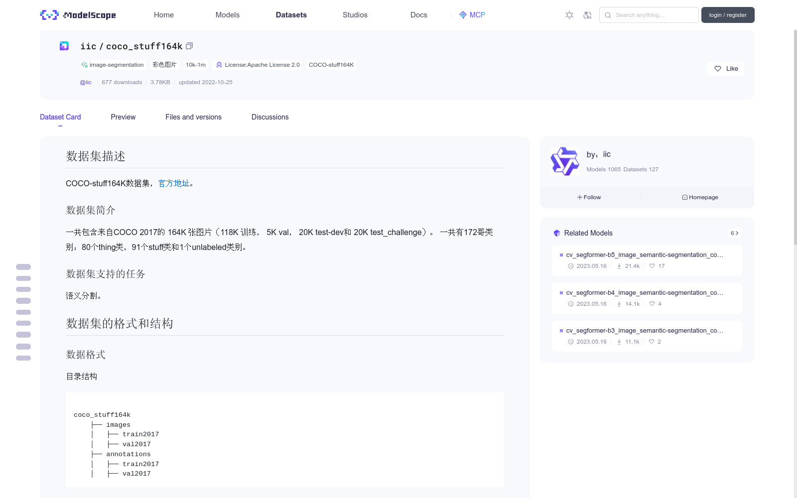Click the heart icon on segformer-b5 card
This screenshot has height=498, width=797.
[x=652, y=266]
